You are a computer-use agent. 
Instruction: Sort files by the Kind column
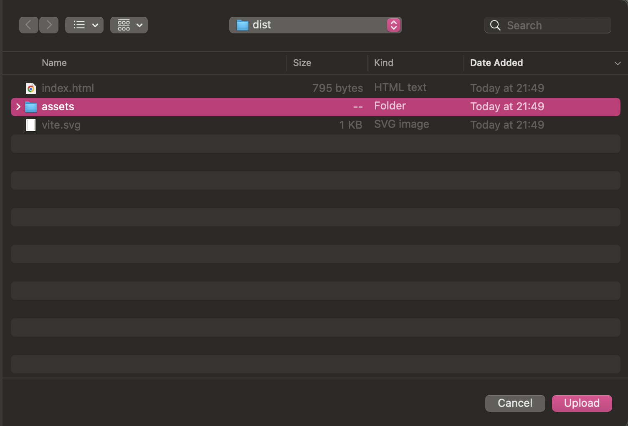384,63
